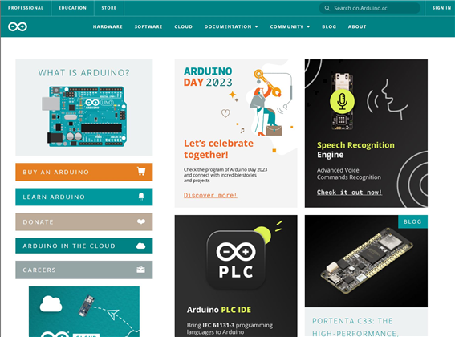Open the Portenta C33 blog title
The width and height of the screenshot is (455, 337).
(355, 327)
